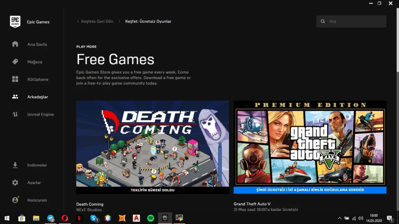
Task: Click the 21 May saat 18:00'a kadar ücretsiz text
Action: coord(266,210)
